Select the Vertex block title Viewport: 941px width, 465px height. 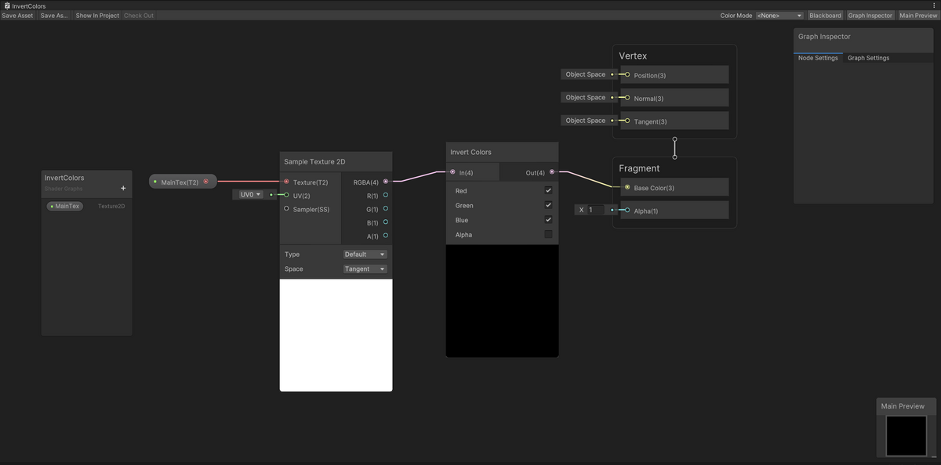[633, 56]
